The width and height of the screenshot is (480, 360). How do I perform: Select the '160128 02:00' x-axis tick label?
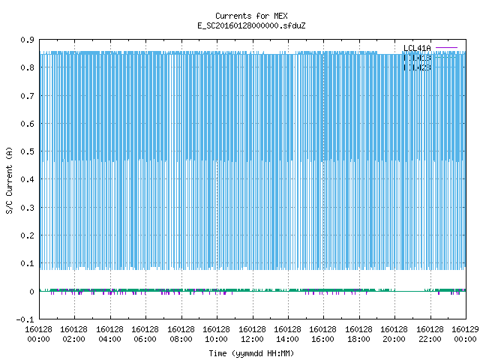pyautogui.click(x=73, y=334)
